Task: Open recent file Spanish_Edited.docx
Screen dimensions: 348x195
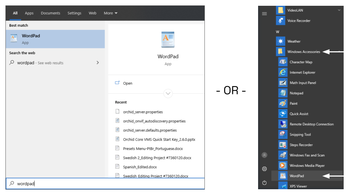Action: pos(140,166)
